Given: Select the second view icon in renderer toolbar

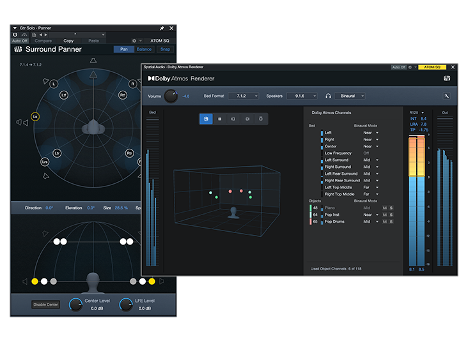Looking at the screenshot, I should point(220,119).
